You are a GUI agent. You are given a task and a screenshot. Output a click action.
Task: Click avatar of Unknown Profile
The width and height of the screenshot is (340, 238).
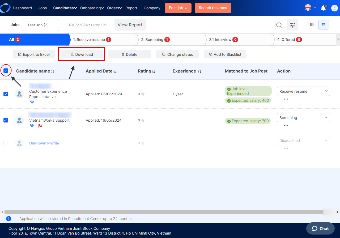[19, 143]
